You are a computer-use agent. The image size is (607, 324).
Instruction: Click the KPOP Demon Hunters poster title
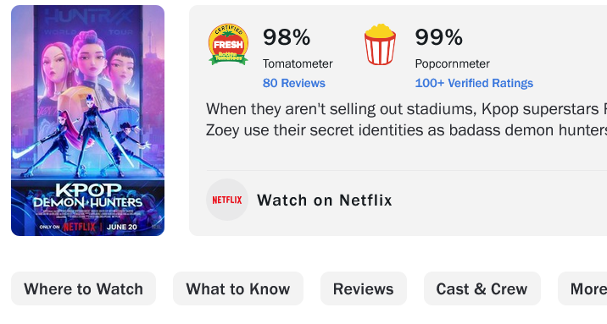point(88,195)
